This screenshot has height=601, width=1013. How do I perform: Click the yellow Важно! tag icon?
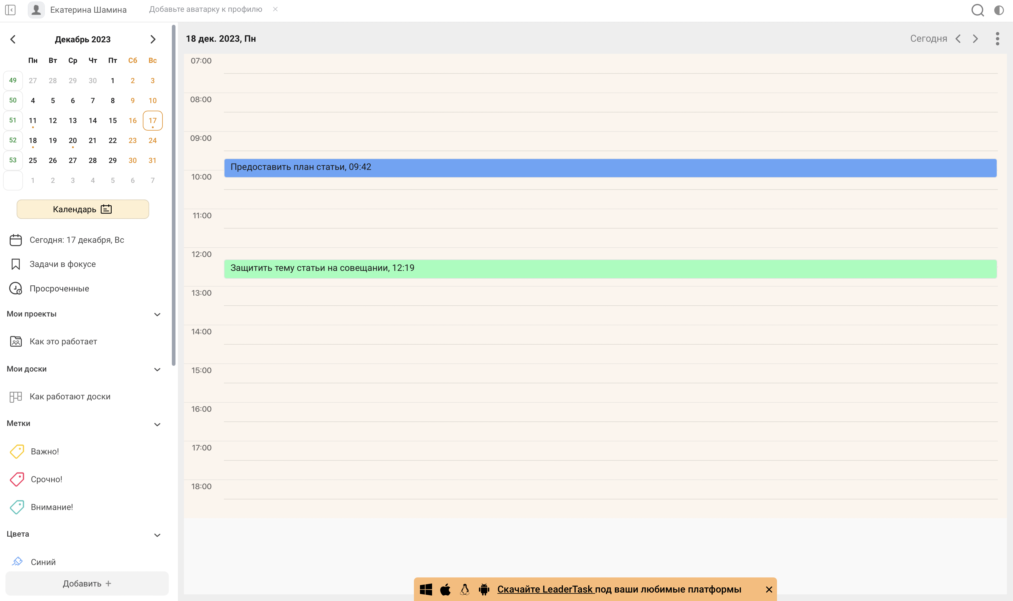[x=17, y=451]
